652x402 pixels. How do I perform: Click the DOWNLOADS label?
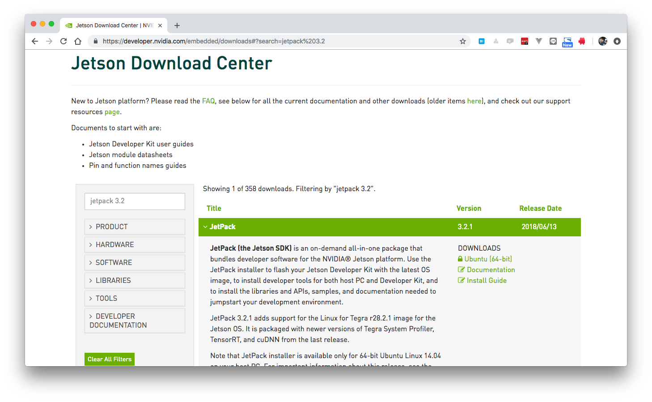click(x=479, y=248)
